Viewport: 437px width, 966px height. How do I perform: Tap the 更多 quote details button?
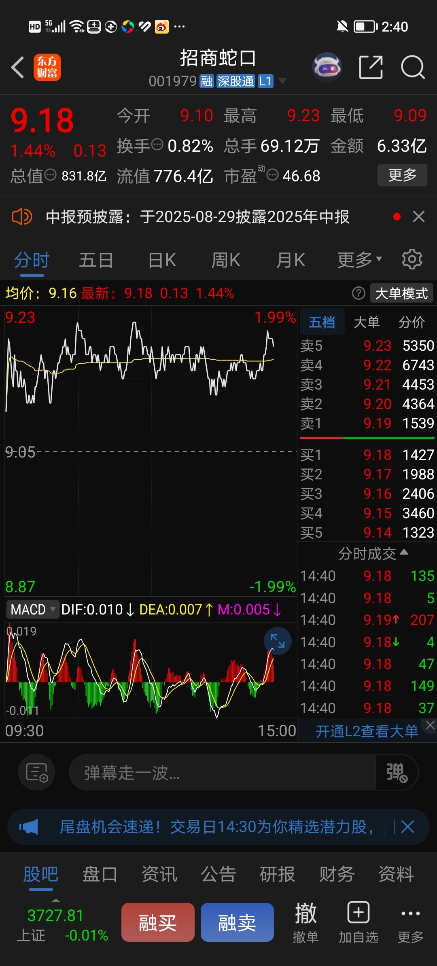[x=402, y=175]
